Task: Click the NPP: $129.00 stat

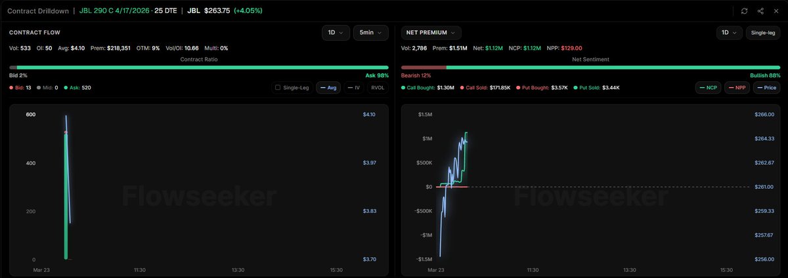Action: [x=563, y=48]
